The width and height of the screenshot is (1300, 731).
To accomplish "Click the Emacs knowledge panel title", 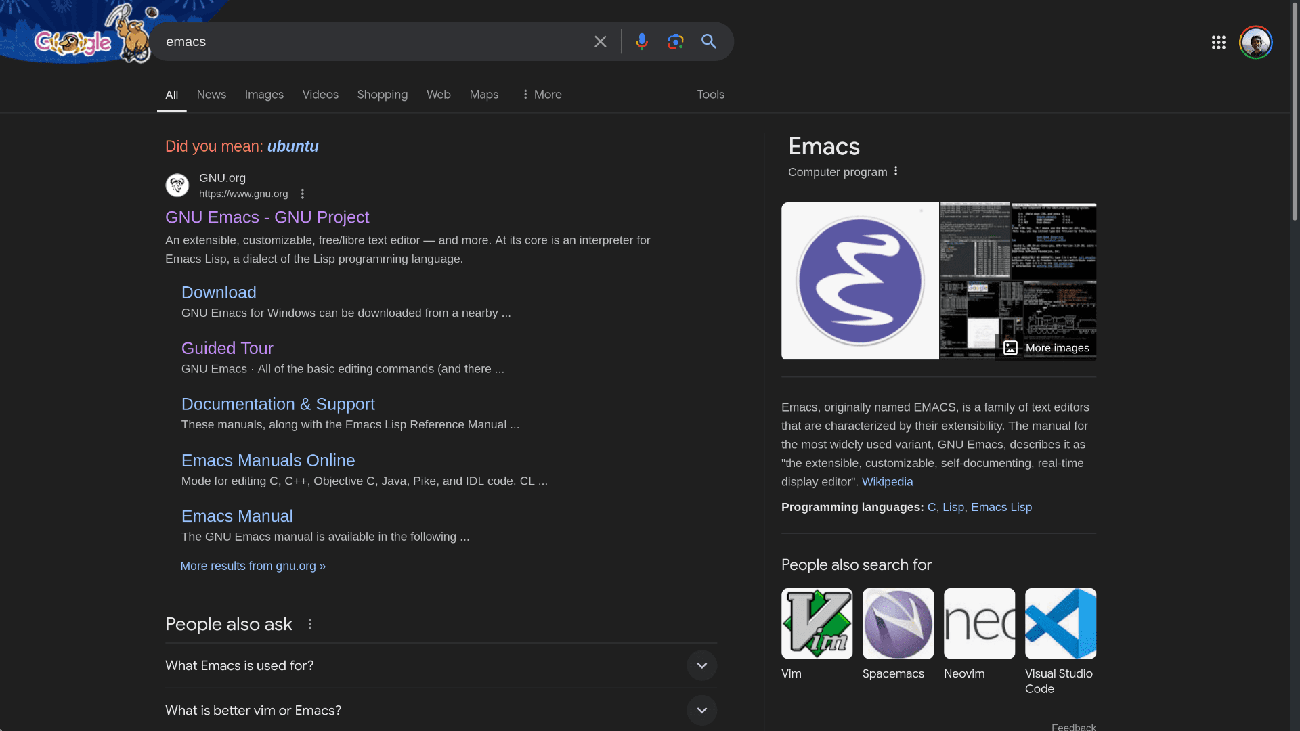I will [824, 147].
